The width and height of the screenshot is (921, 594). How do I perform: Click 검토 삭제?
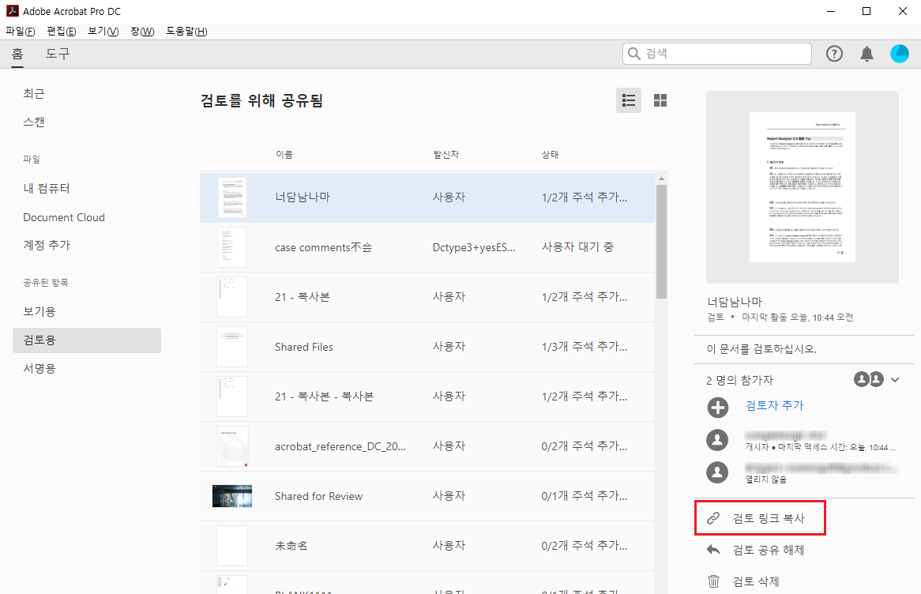point(756,581)
